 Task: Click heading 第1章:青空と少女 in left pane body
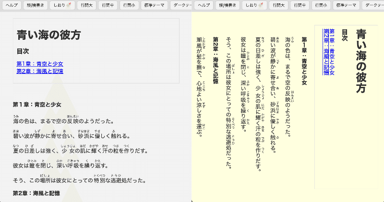tap(37, 105)
